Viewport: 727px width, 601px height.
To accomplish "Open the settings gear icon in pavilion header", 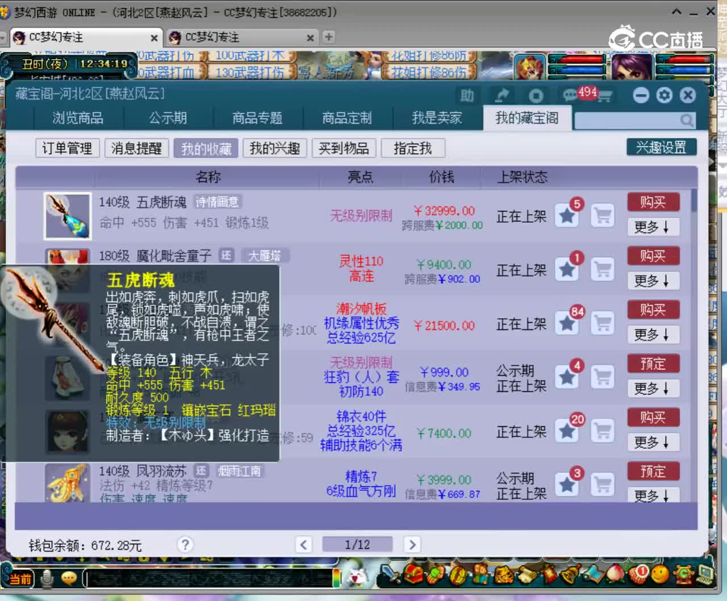I will 664,95.
